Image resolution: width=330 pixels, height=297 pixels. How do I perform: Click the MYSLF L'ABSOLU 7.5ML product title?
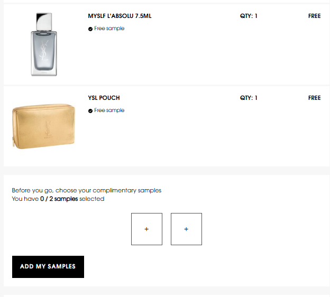coord(120,16)
